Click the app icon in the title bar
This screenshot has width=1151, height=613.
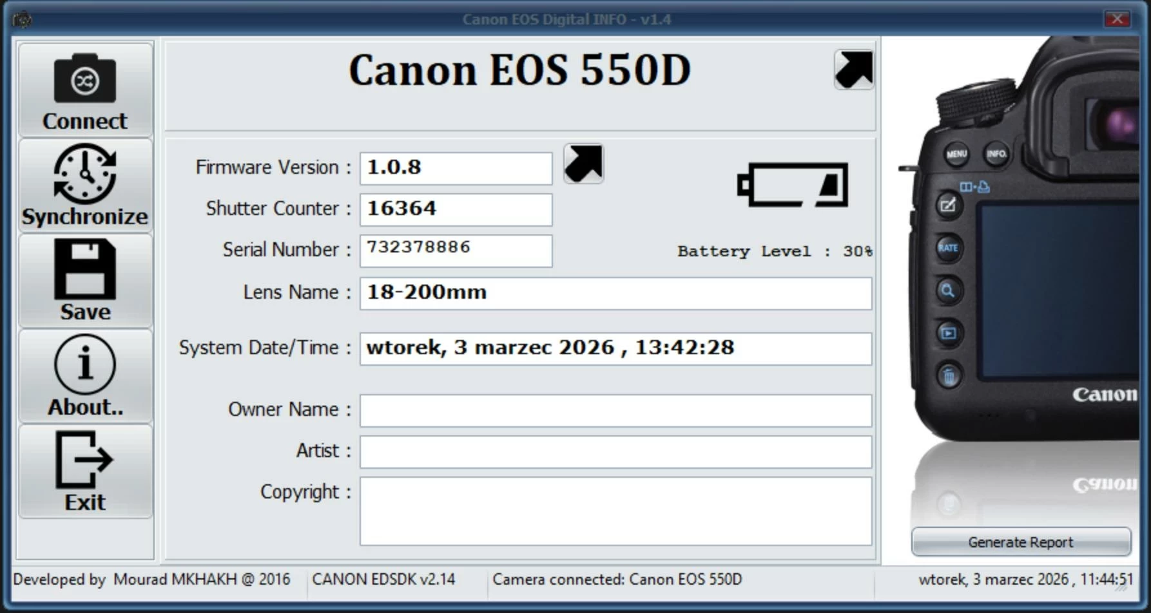22,19
